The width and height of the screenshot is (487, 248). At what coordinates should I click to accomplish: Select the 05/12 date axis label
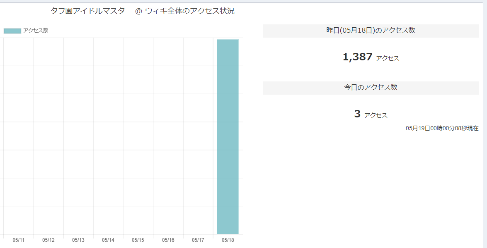click(x=48, y=240)
